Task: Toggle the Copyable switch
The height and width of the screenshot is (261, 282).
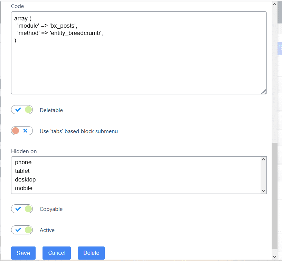Action: [22, 209]
